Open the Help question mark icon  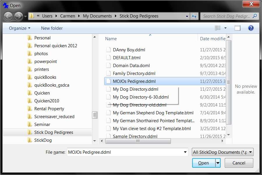coord(251,28)
